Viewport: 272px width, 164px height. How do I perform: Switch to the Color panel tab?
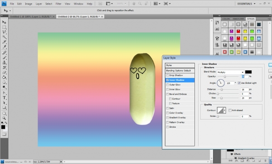coord(226,19)
